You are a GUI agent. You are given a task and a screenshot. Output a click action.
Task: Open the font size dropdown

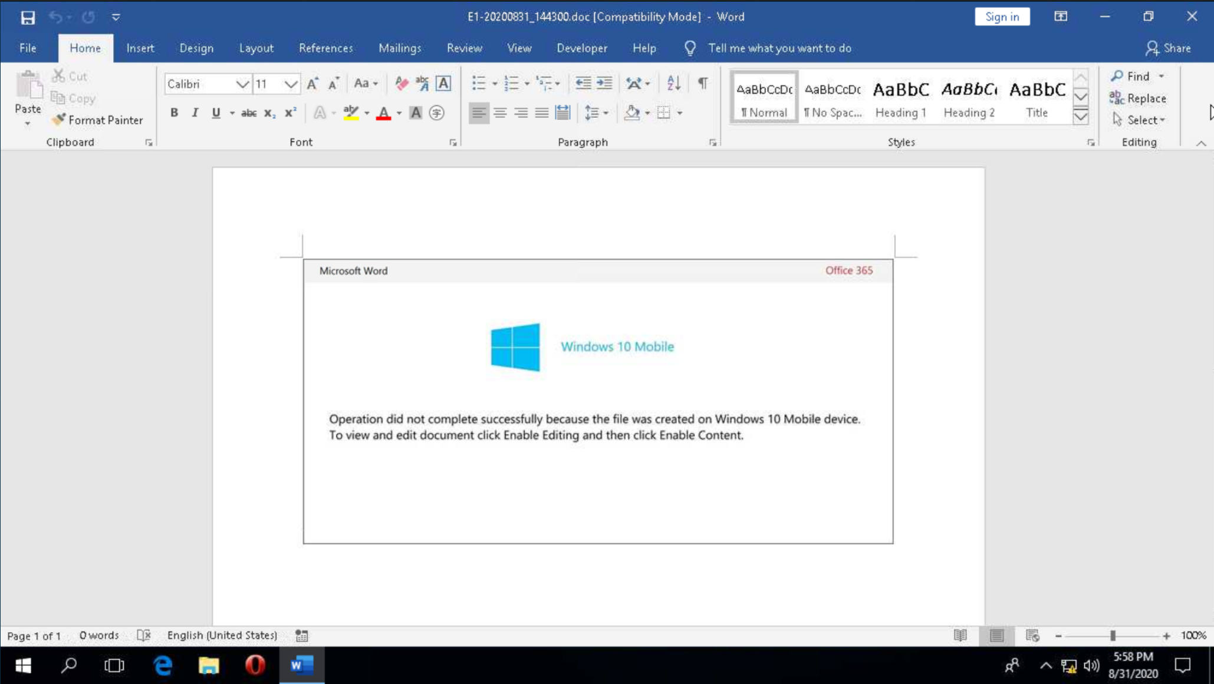291,84
